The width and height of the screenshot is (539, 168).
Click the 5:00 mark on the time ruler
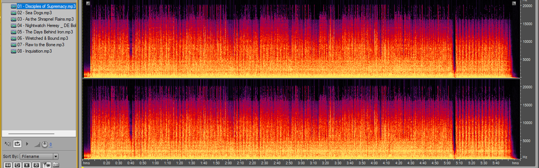(447, 163)
